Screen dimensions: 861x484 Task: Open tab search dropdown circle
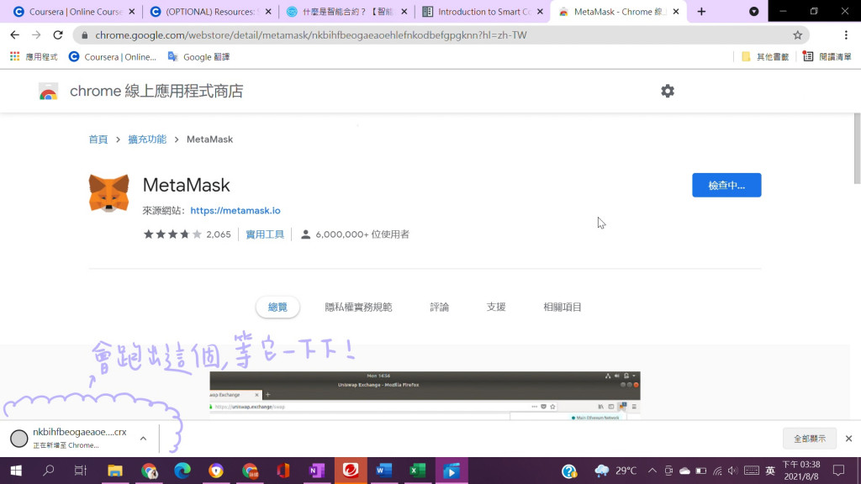tap(754, 12)
